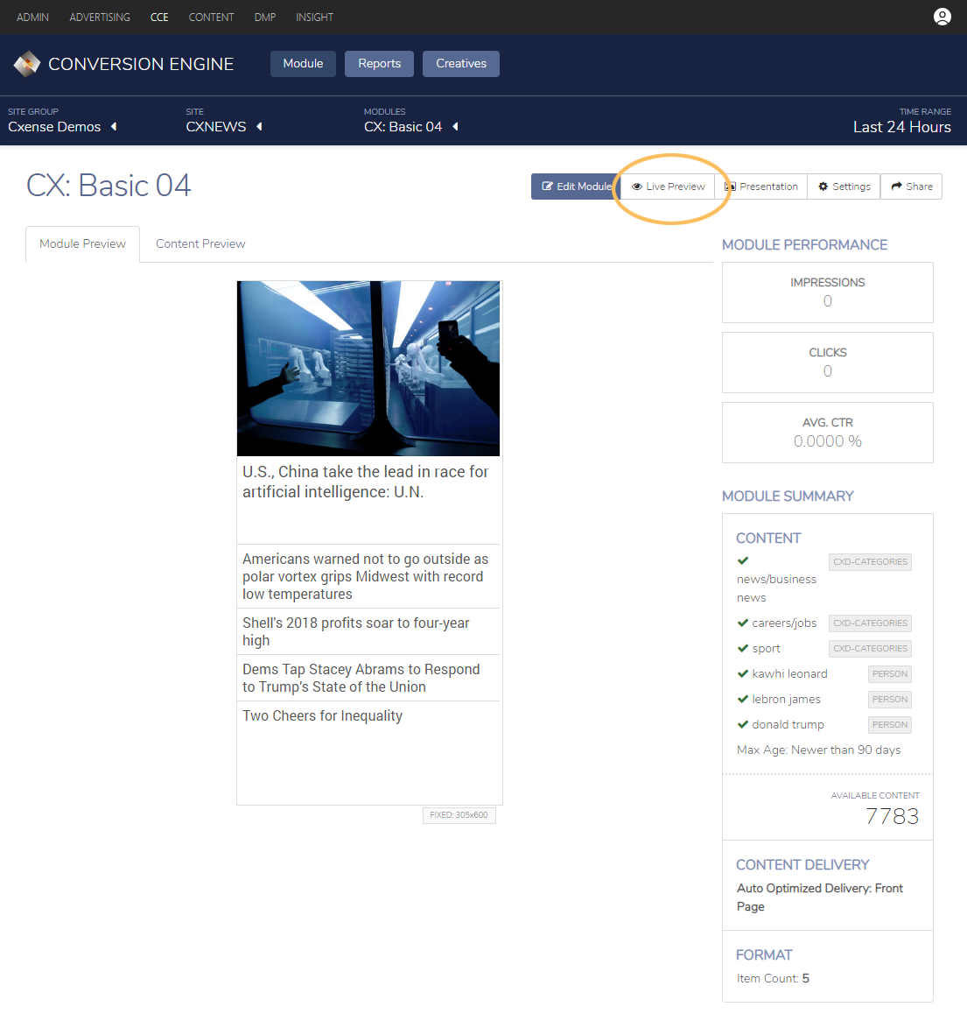Click the checkmark beside careers/jobs
This screenshot has height=1021, width=967.
pos(742,623)
